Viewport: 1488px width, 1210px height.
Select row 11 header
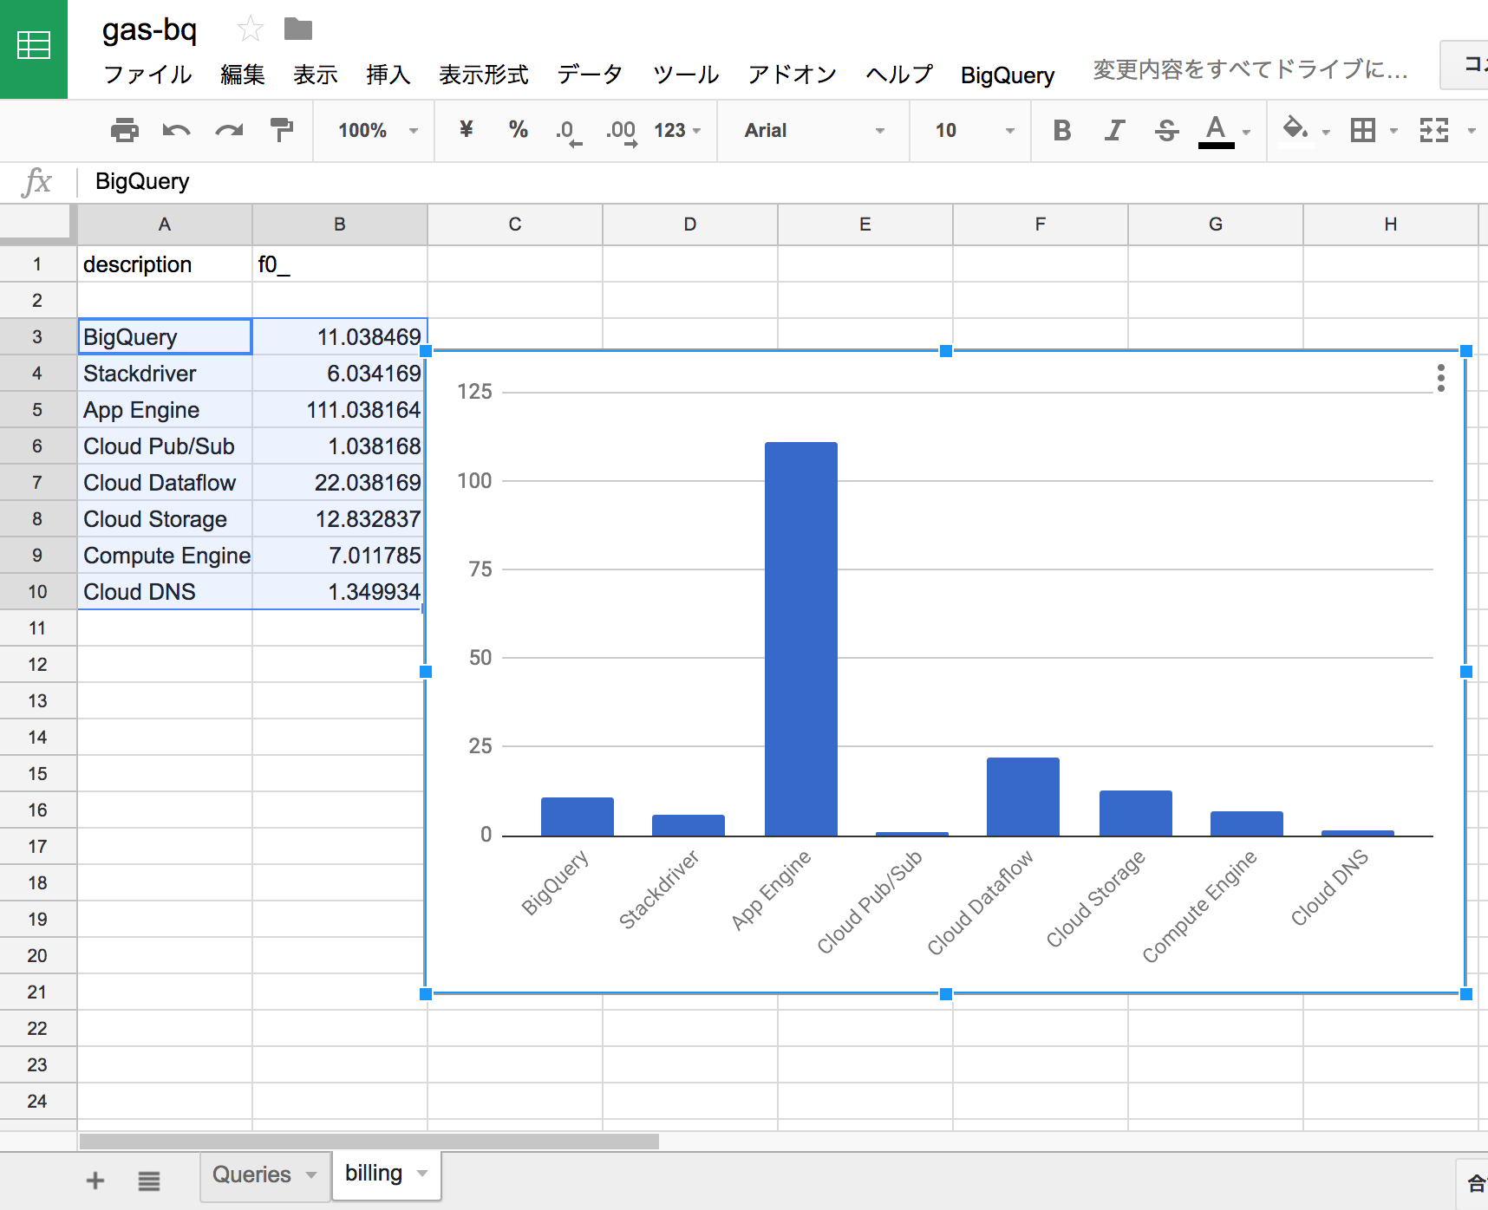coord(37,628)
